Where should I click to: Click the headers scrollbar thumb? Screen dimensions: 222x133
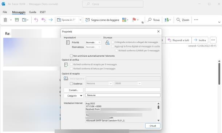point(158,107)
